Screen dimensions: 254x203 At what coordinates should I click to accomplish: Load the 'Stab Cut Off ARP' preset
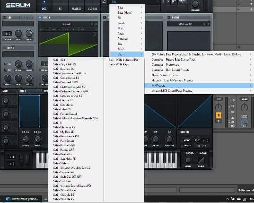67,177
